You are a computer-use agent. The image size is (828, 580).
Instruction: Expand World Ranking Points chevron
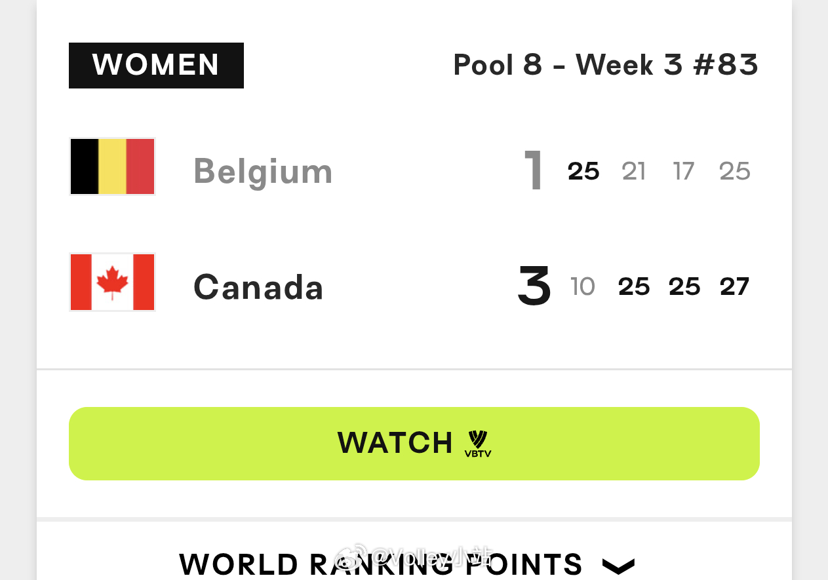point(618,565)
